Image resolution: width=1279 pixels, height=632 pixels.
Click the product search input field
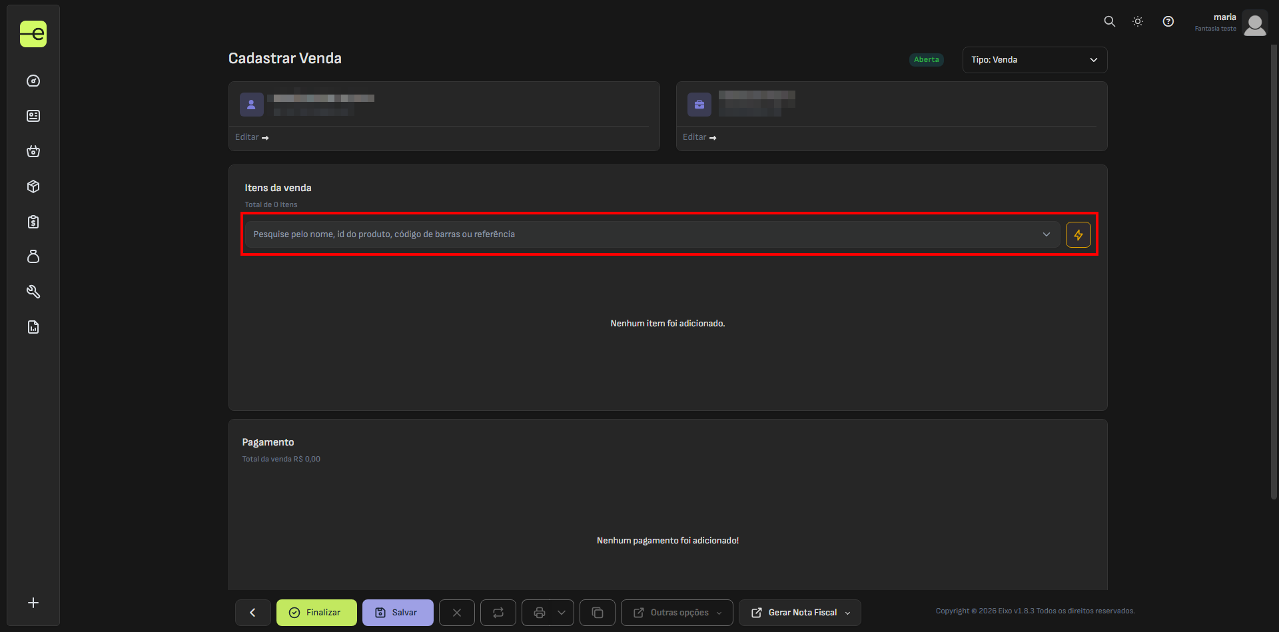point(652,234)
